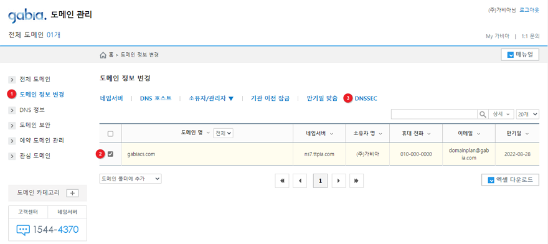
Task: Expand the 소유자/관리자 menu
Action: click(210, 98)
